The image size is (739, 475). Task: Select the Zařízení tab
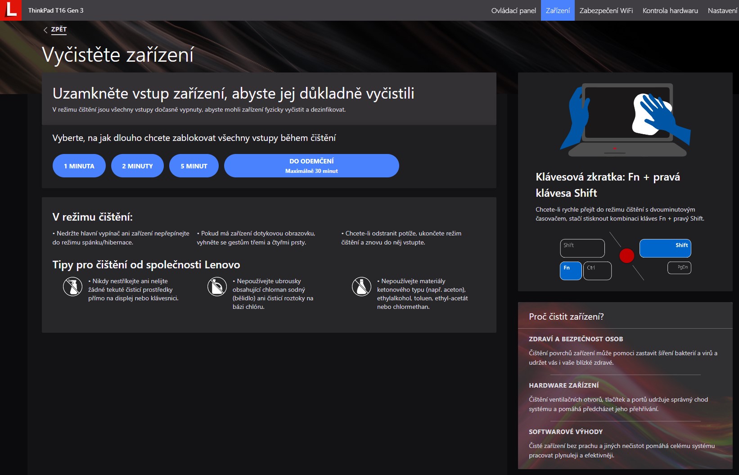[558, 10]
